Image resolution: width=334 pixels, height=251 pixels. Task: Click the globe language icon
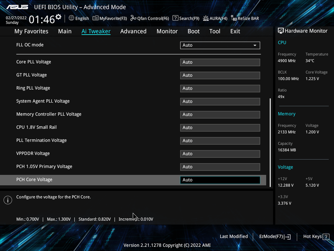(71, 18)
